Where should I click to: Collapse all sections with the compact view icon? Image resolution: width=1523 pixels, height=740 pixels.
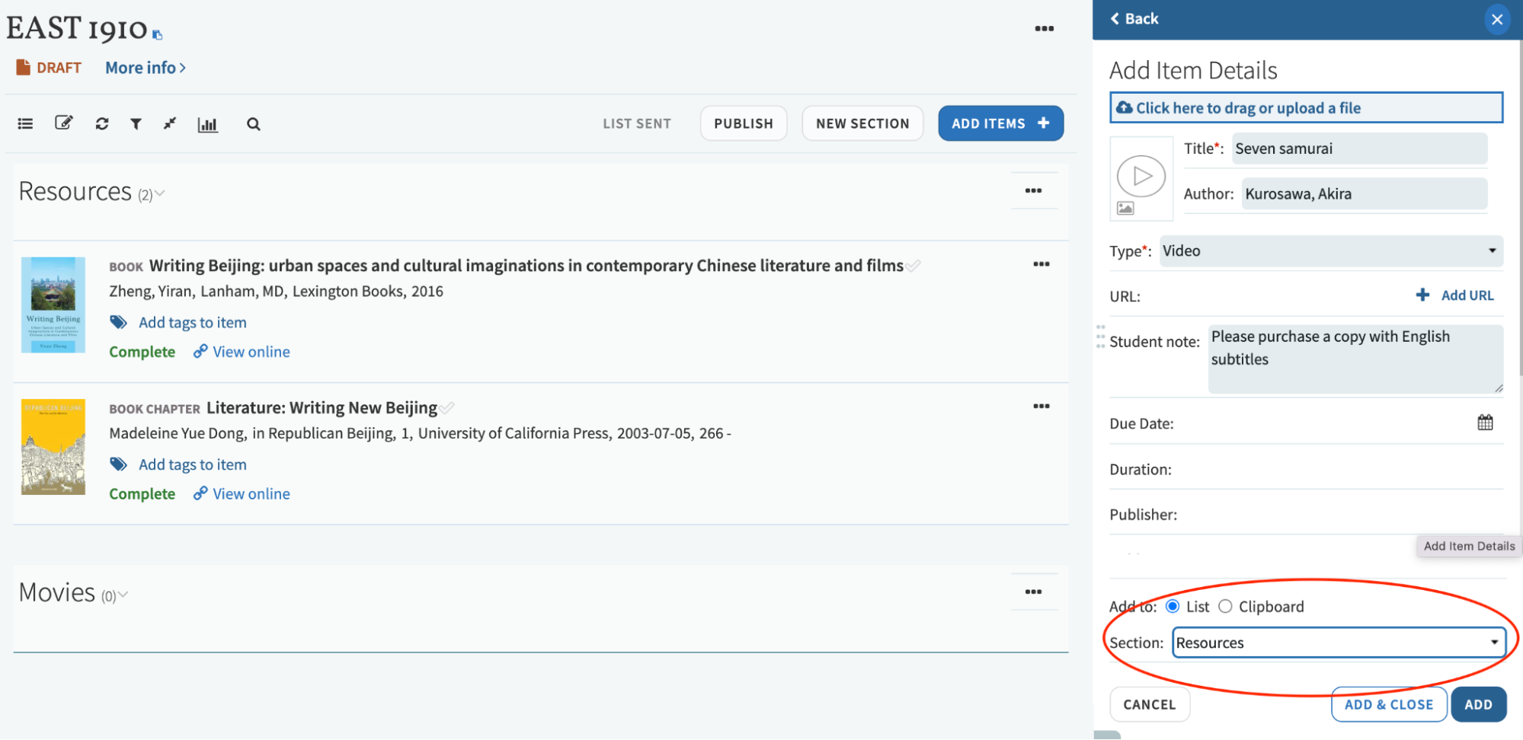[x=170, y=123]
